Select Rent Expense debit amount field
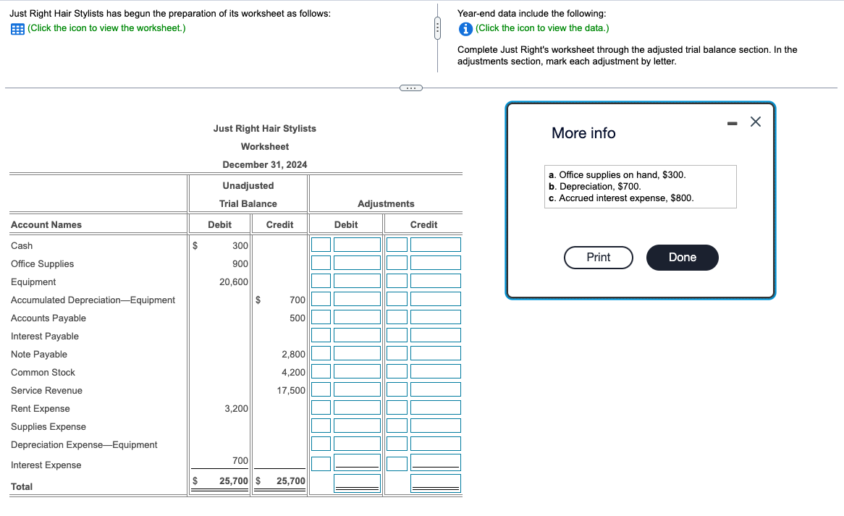Viewport: 844px width, 516px height. pos(357,408)
